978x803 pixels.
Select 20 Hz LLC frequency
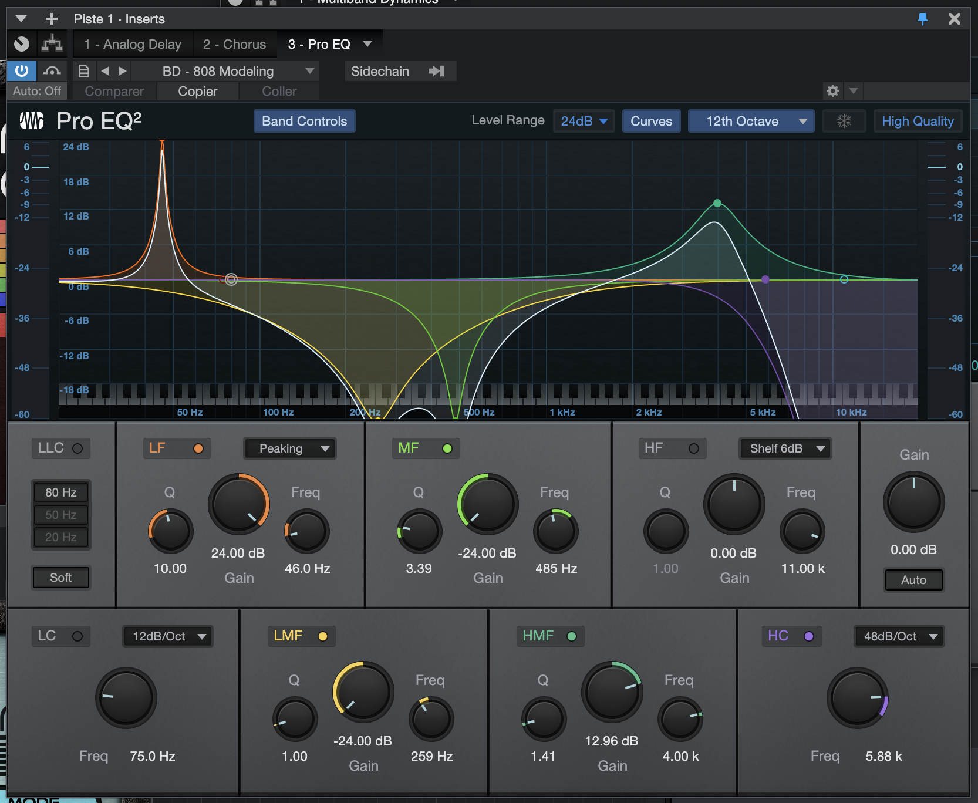61,537
